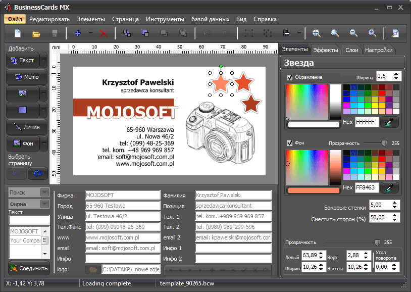Viewport: 411px width, 292px height.
Task: Add a Memo element
Action: (x=27, y=77)
